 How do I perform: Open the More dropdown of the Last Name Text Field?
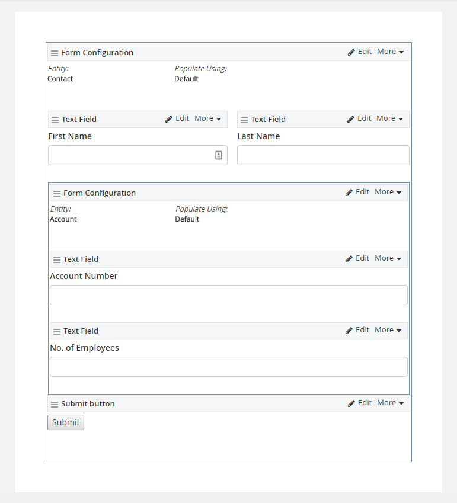[x=389, y=118]
